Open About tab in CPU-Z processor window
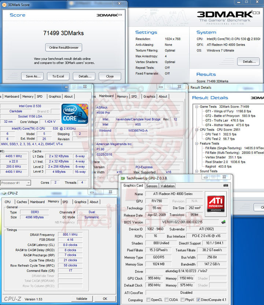The height and width of the screenshot is (305, 264). [x=68, y=97]
